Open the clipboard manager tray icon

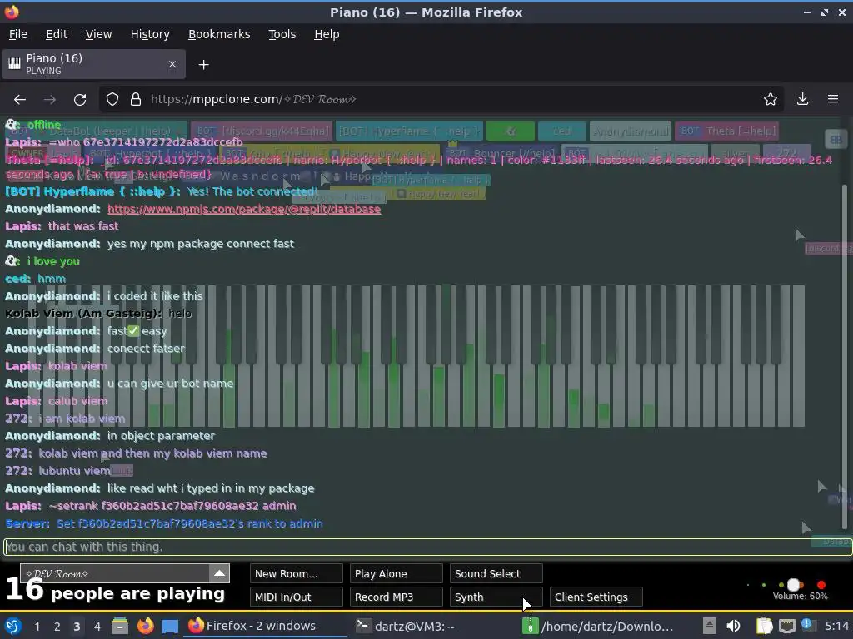pos(764,626)
